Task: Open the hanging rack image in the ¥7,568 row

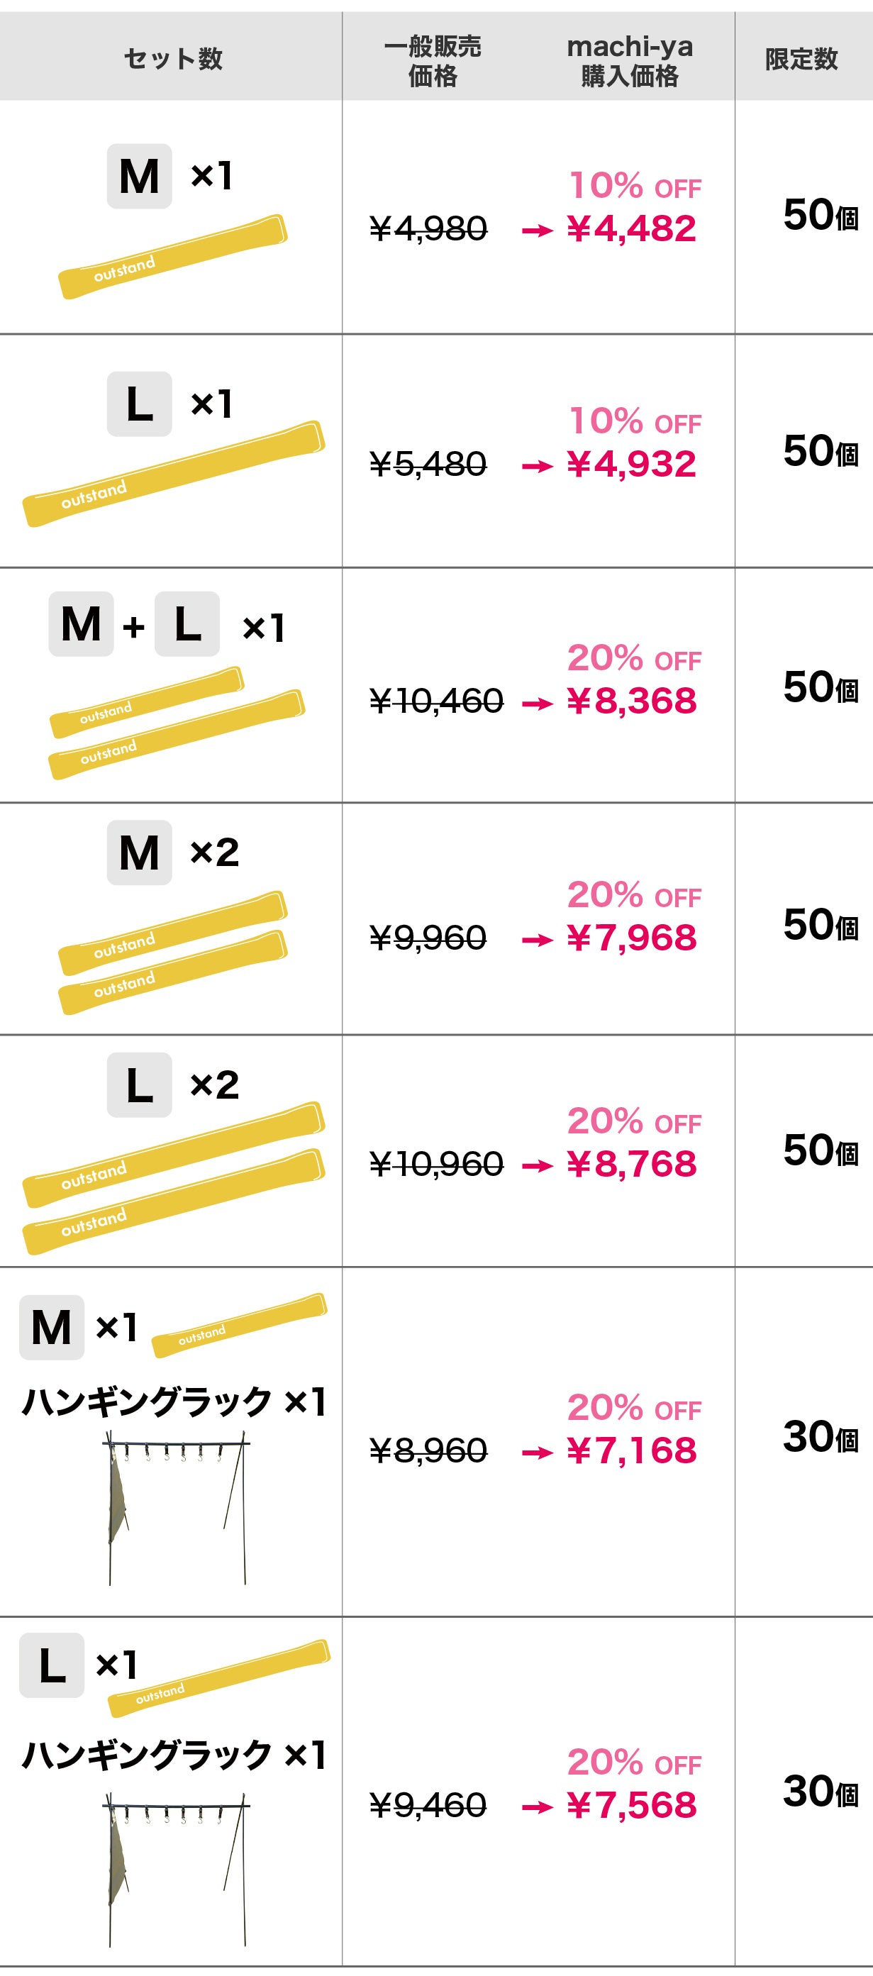Action: point(177,1869)
